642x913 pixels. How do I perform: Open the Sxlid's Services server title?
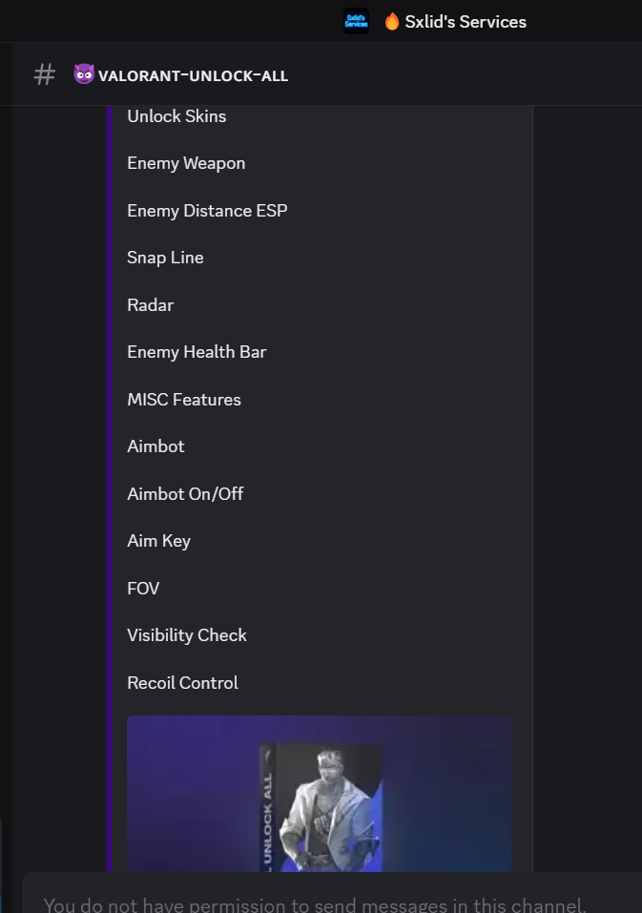[466, 22]
